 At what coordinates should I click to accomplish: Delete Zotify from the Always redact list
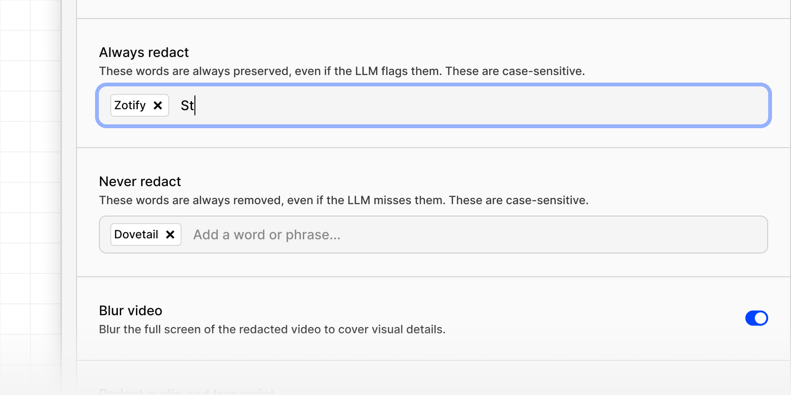[158, 105]
